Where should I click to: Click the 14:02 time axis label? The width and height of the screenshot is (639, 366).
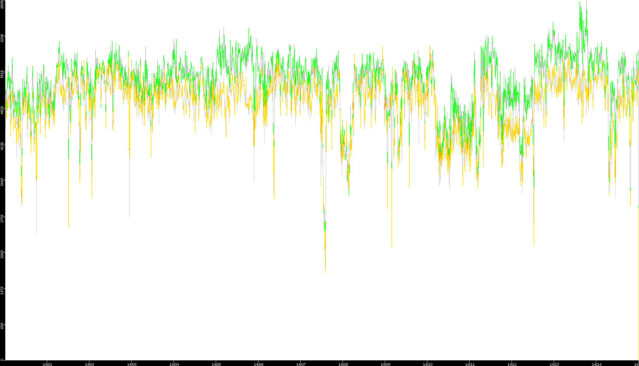[89, 364]
